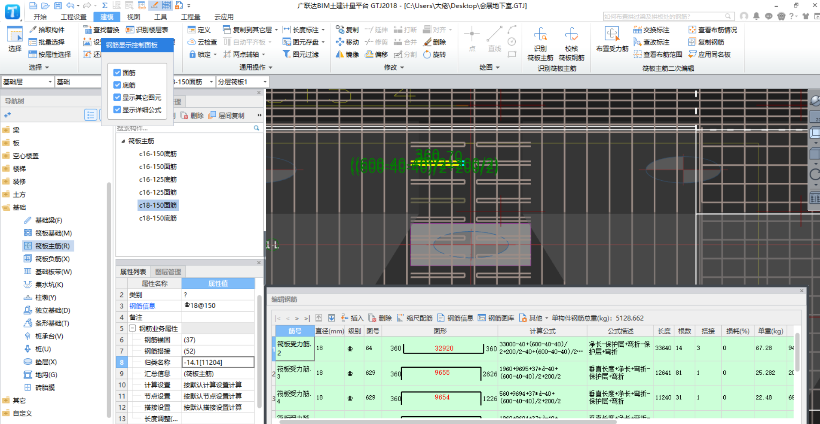The image size is (820, 424).
Task: Collapse the 筏板主筋 tree node
Action: tap(123, 141)
